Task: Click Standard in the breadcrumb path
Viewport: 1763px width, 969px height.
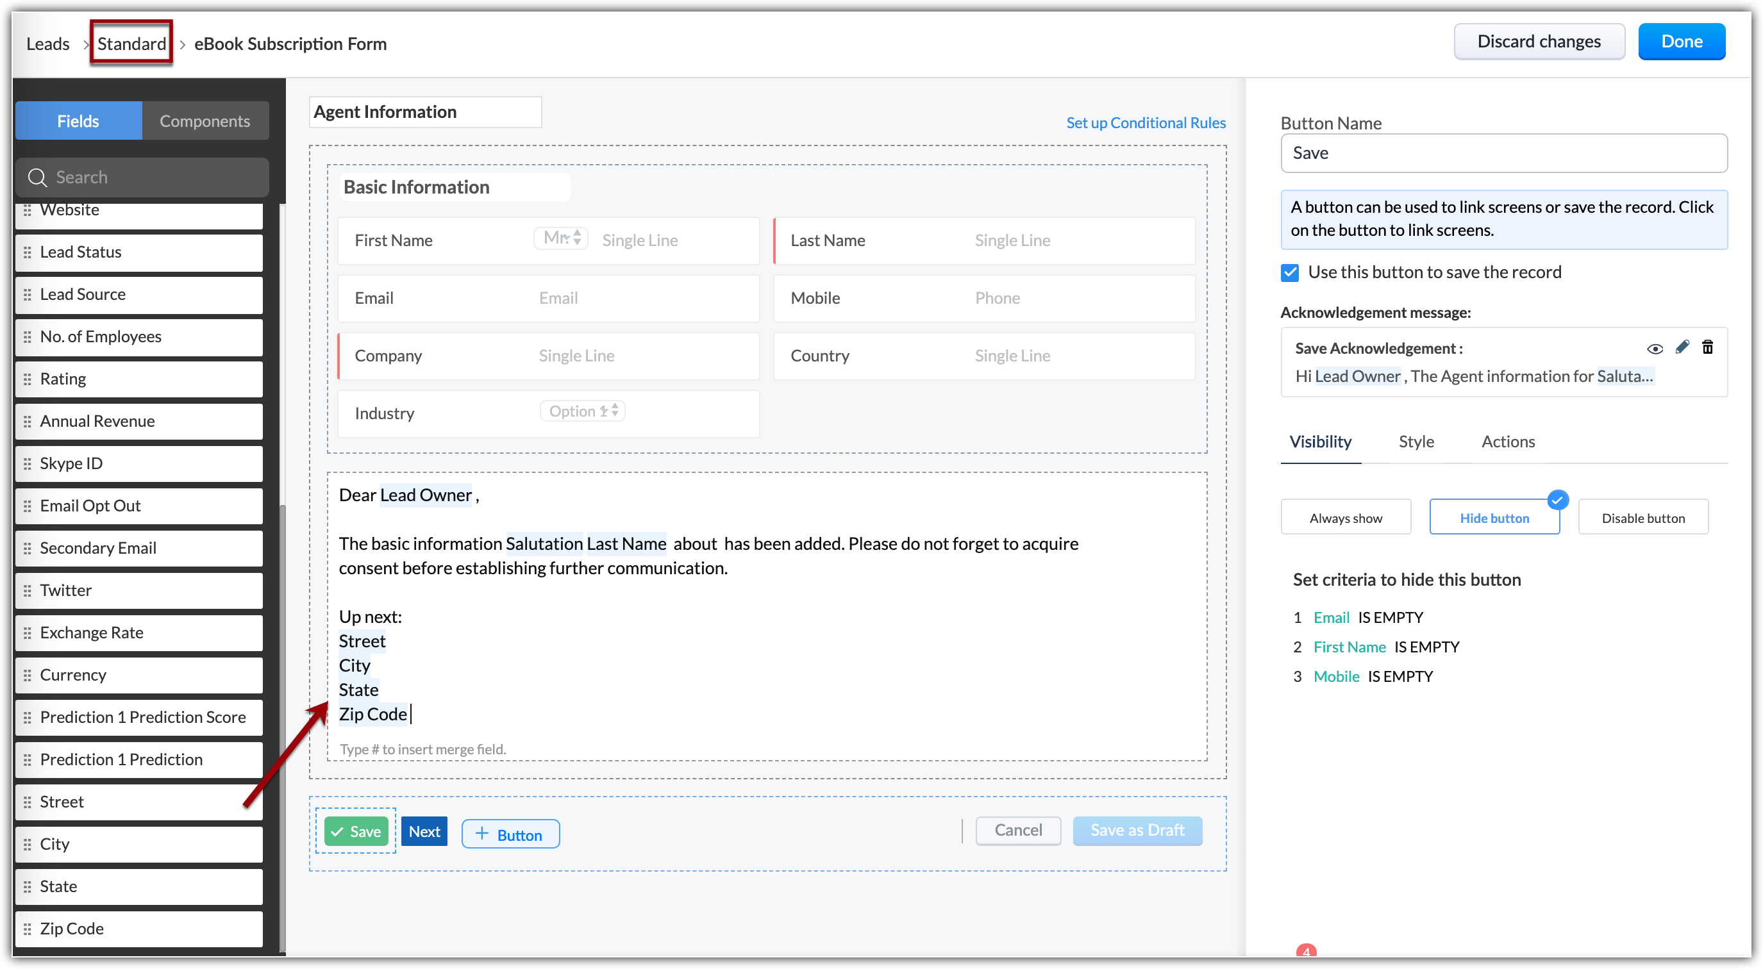Action: click(x=131, y=43)
